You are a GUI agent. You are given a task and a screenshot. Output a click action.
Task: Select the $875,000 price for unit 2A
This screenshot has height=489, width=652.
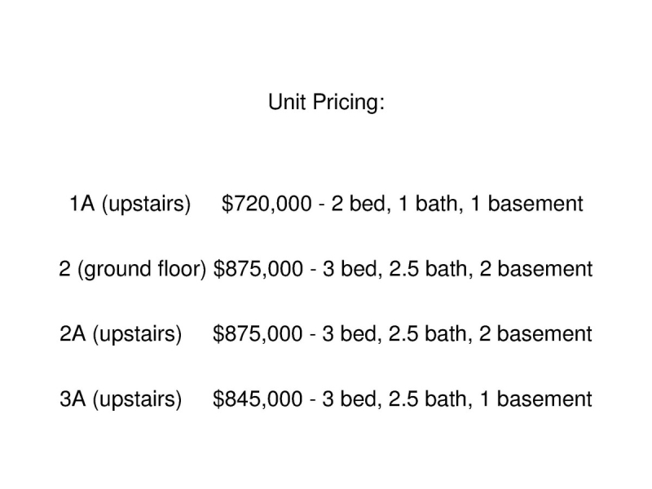(258, 334)
